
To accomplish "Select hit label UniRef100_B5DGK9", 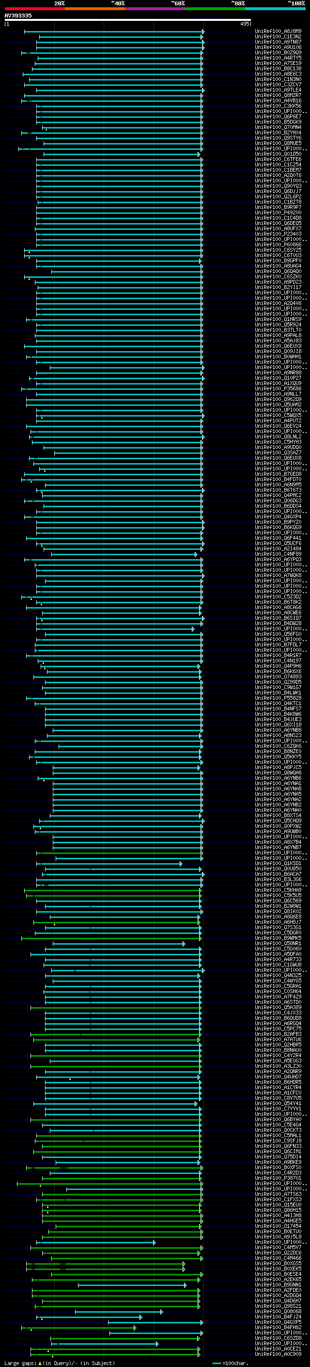I will click(278, 122).
